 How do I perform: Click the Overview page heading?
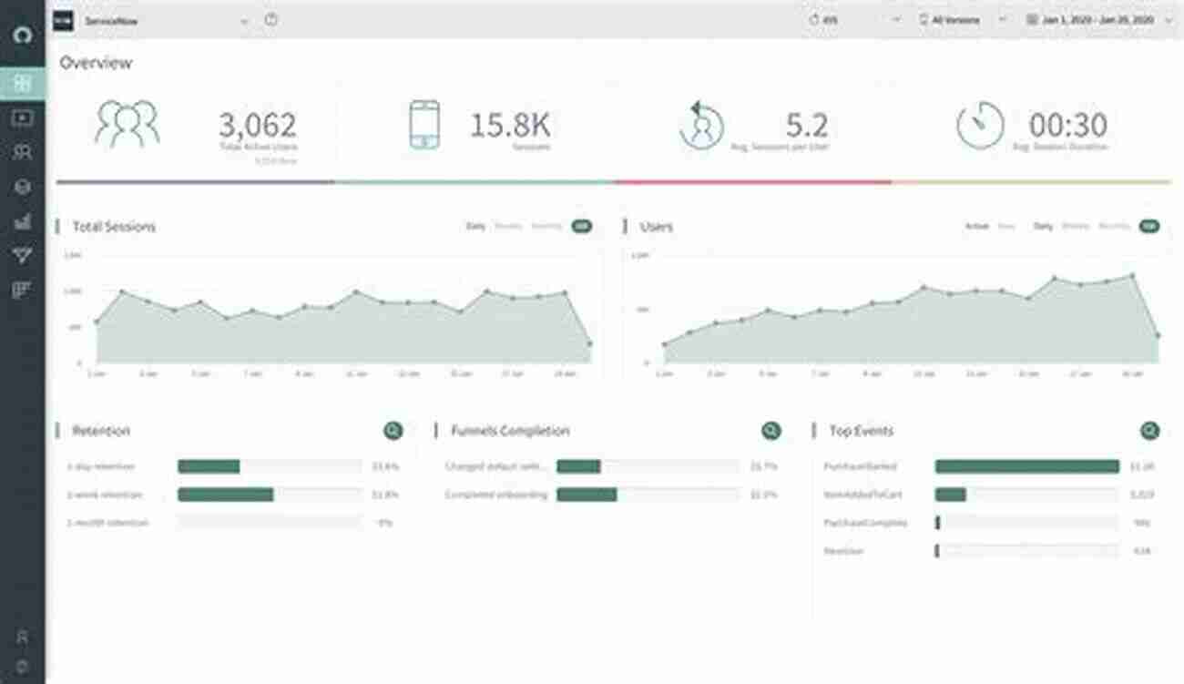[x=96, y=63]
